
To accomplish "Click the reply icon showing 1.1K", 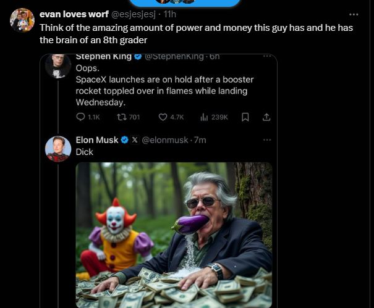I will pos(81,117).
